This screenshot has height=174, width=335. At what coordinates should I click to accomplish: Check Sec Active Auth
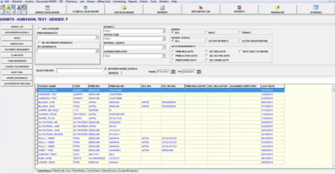coord(207,56)
